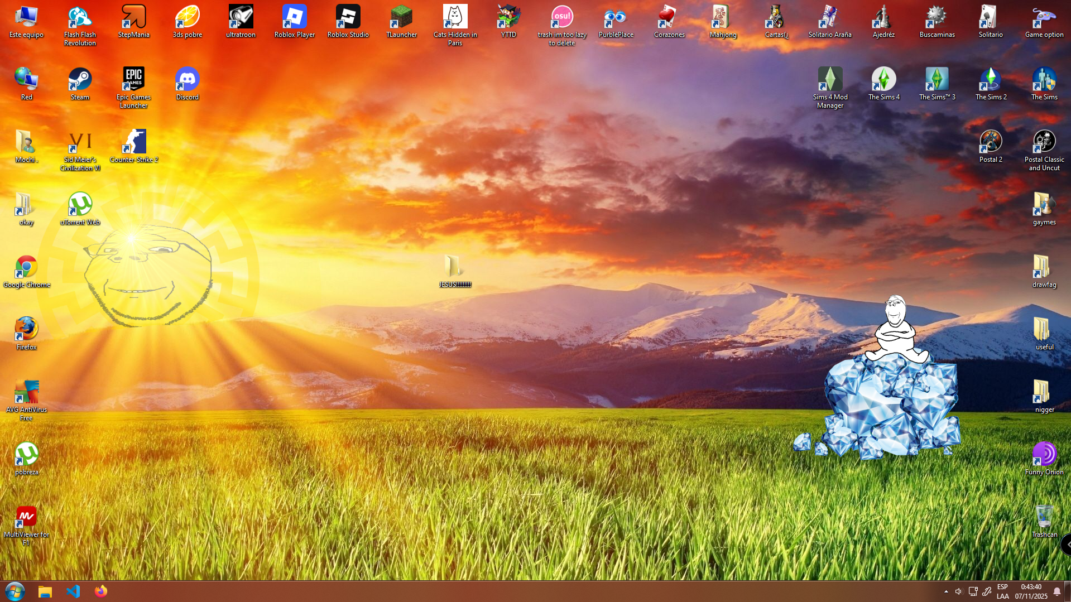Open the volume control in system tray
The height and width of the screenshot is (602, 1071).
[959, 591]
